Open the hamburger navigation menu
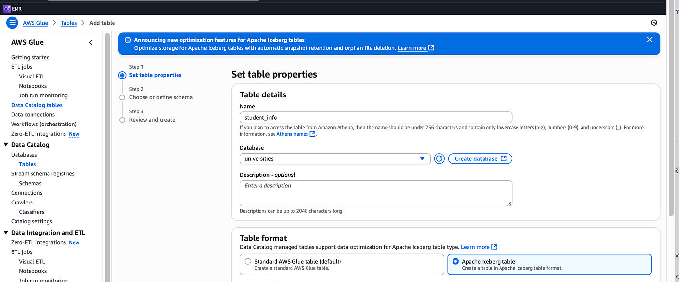The width and height of the screenshot is (679, 282). tap(13, 23)
